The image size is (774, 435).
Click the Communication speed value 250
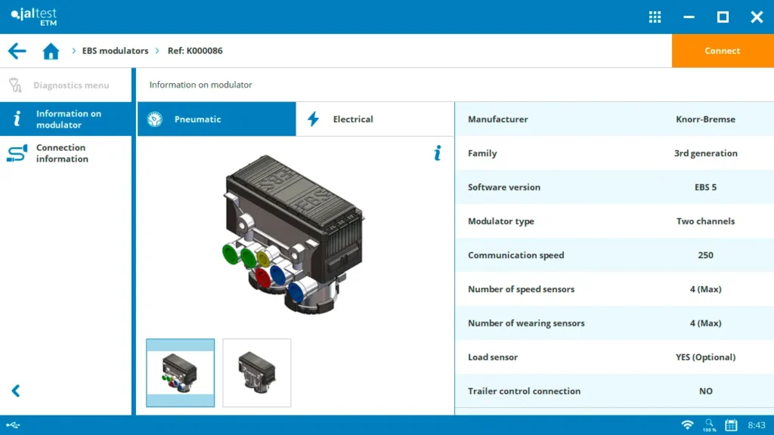705,255
